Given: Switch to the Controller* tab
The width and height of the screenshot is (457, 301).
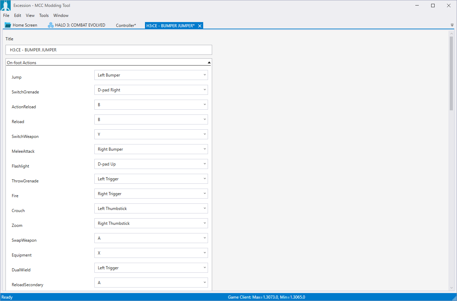Looking at the screenshot, I should point(126,26).
